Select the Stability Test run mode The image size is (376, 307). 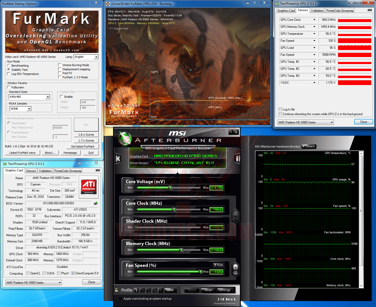click(x=9, y=70)
